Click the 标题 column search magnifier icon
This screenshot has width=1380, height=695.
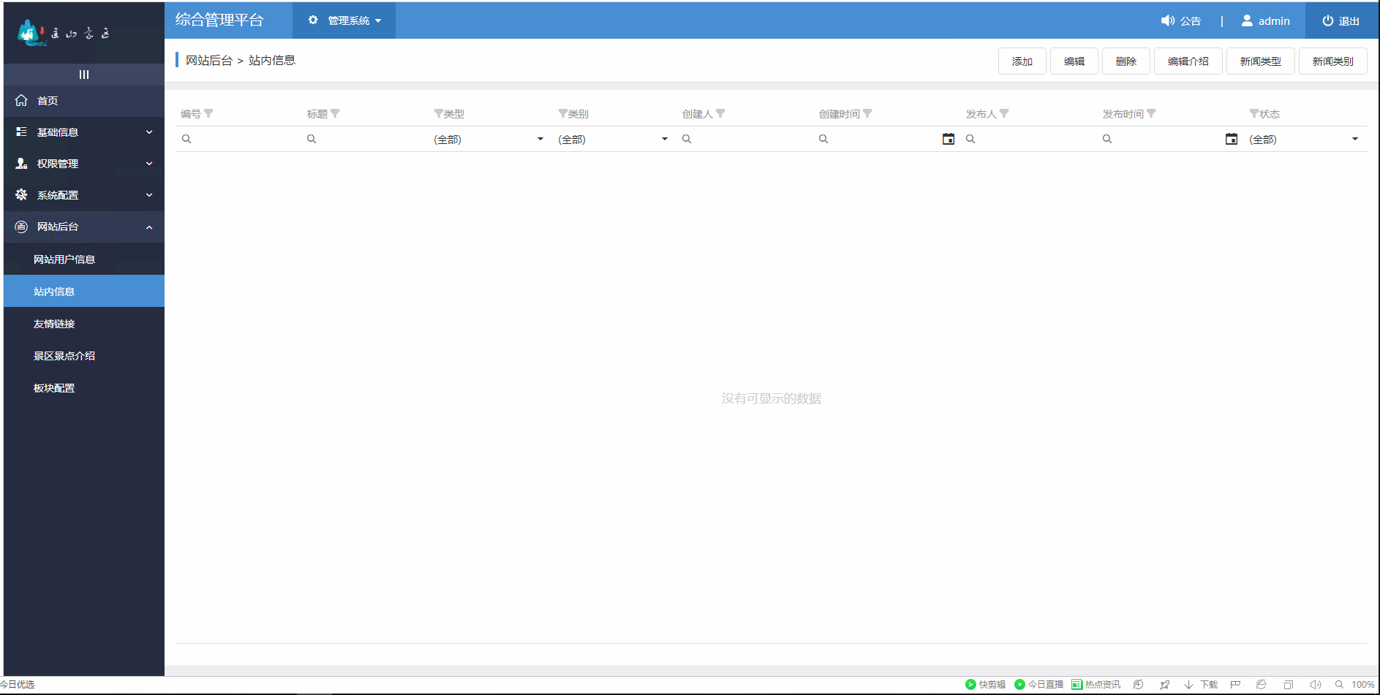click(312, 138)
